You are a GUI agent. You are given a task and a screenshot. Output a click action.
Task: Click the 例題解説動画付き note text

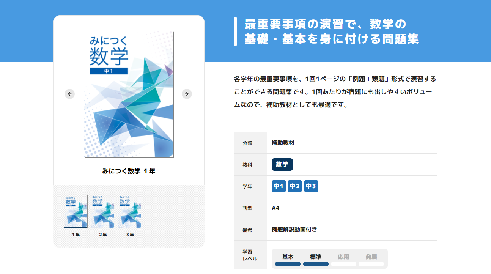[294, 230]
